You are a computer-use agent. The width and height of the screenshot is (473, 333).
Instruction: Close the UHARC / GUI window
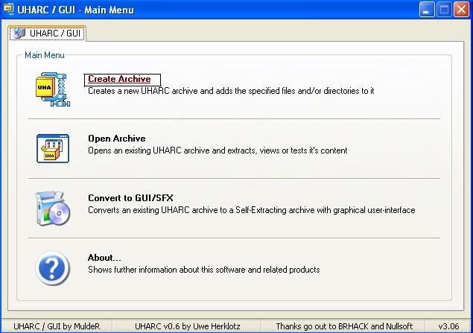461,10
